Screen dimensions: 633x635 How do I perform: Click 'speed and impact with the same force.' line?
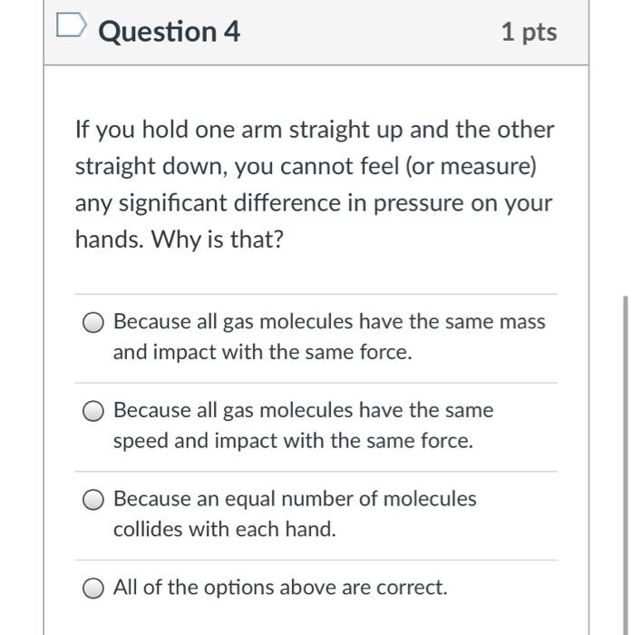click(x=293, y=442)
